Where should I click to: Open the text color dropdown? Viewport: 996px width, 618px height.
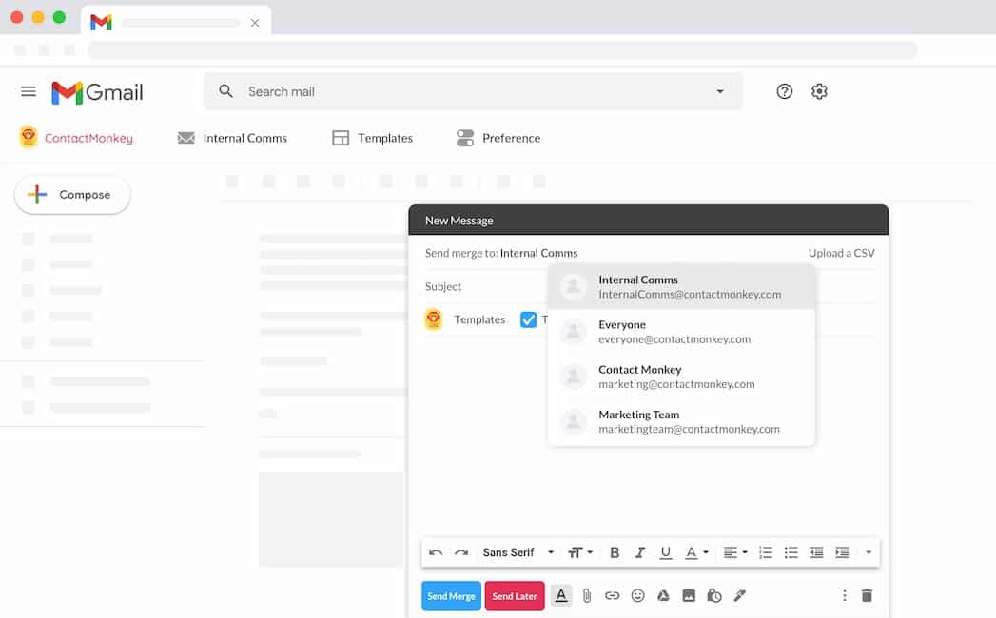pos(696,552)
